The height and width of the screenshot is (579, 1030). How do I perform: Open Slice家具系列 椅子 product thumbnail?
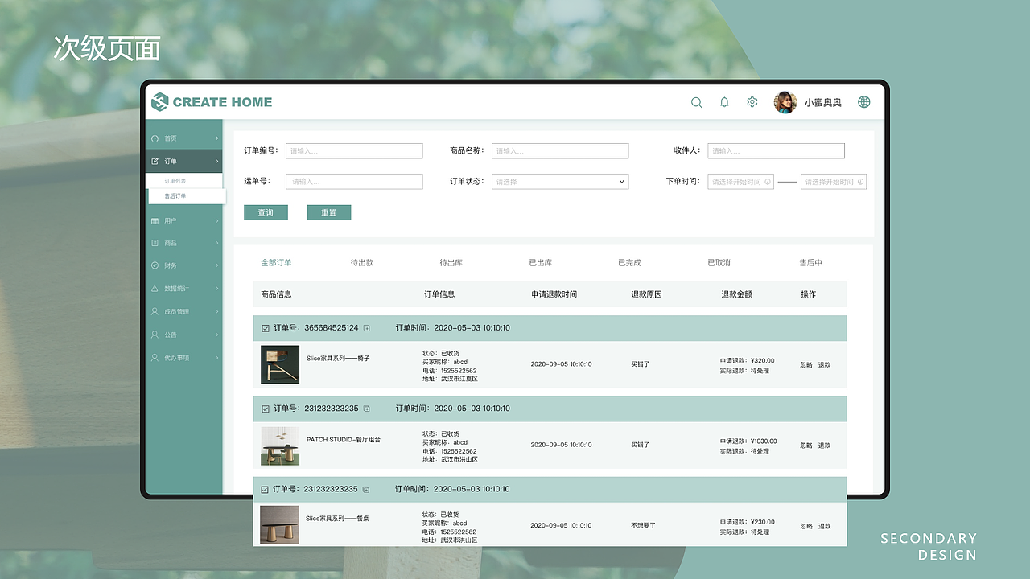coord(280,365)
